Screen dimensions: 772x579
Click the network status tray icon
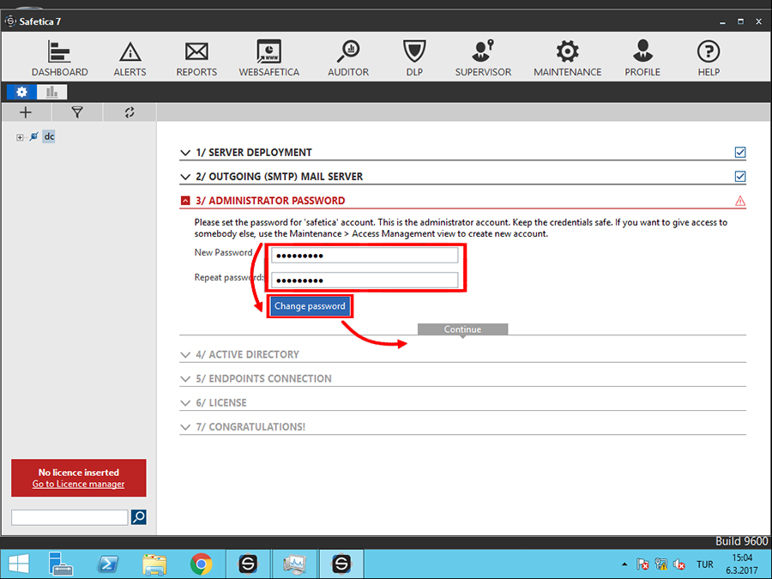tap(661, 564)
